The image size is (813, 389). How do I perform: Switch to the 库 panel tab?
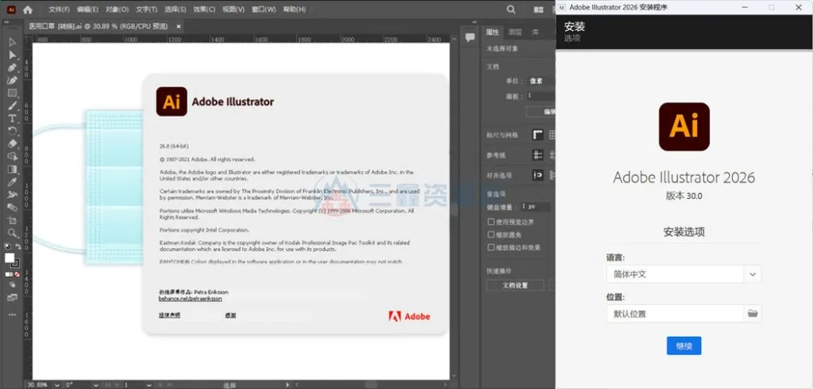(x=536, y=32)
